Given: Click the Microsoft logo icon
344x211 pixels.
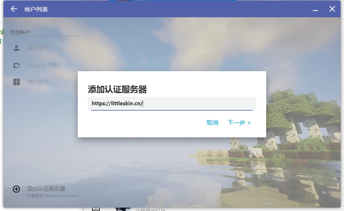Looking at the screenshot, I should 16,82.
